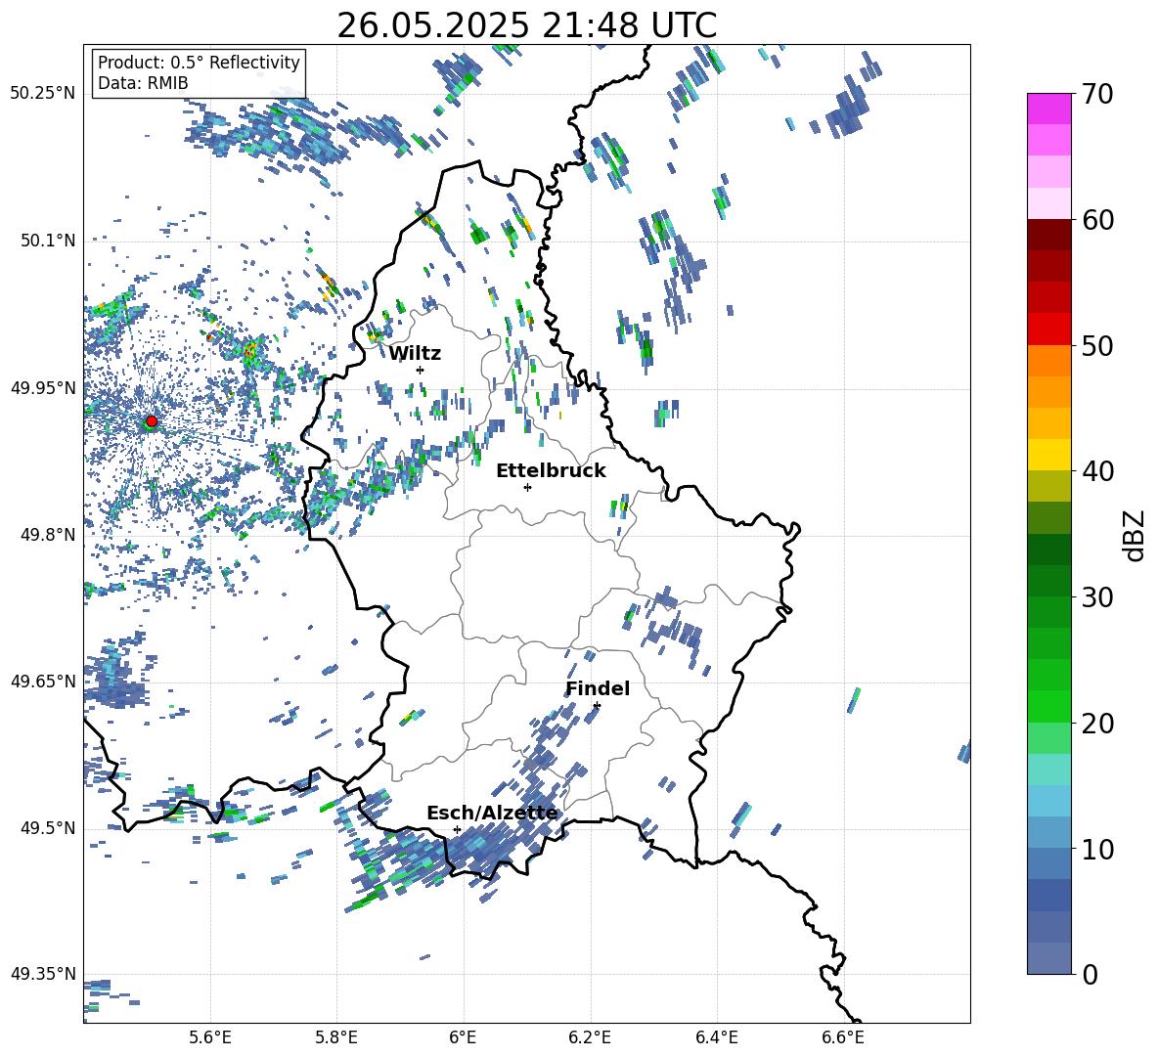Click the 50.1°N latitude label
This screenshot has height=1057, width=1158.
(x=47, y=241)
